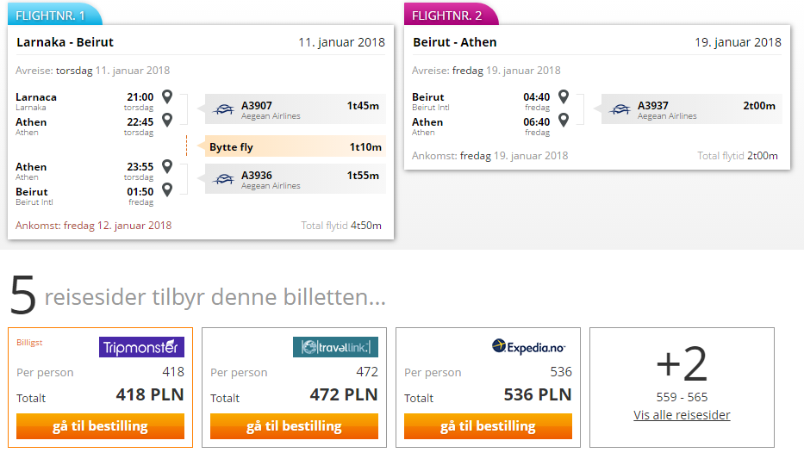The width and height of the screenshot is (804, 459).
Task: Click the A3937 flight number
Action: (x=652, y=106)
